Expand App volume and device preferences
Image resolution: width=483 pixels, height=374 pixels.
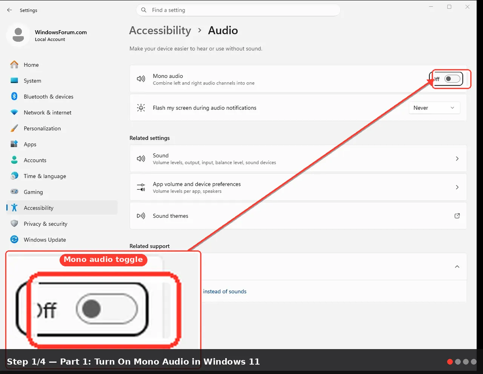click(x=298, y=187)
